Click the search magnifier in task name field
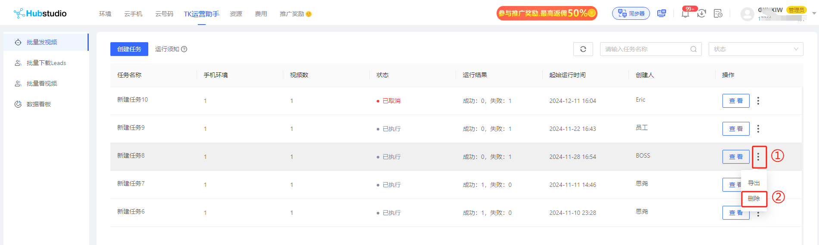The height and width of the screenshot is (245, 819). pos(693,49)
